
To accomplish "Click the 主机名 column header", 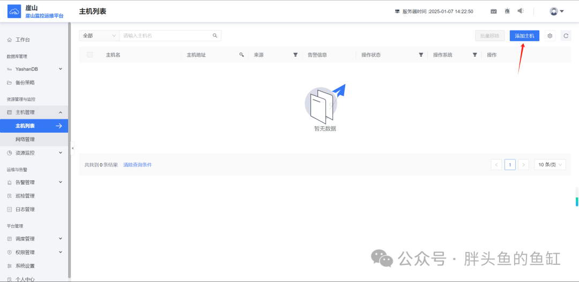I will [113, 55].
